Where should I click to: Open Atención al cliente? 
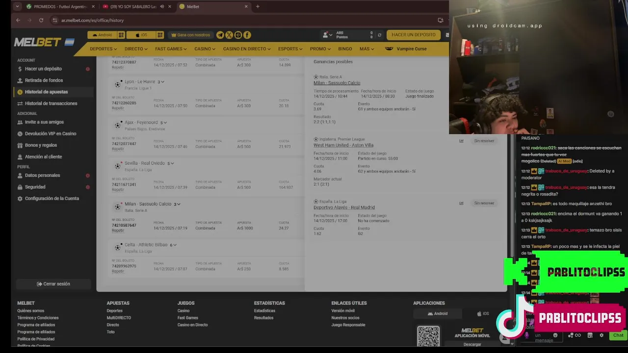pyautogui.click(x=43, y=157)
